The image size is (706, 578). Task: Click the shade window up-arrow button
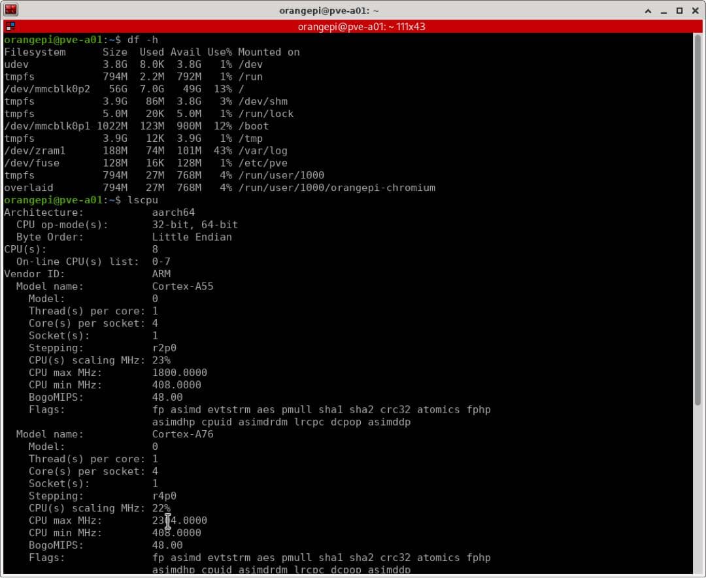(x=648, y=10)
